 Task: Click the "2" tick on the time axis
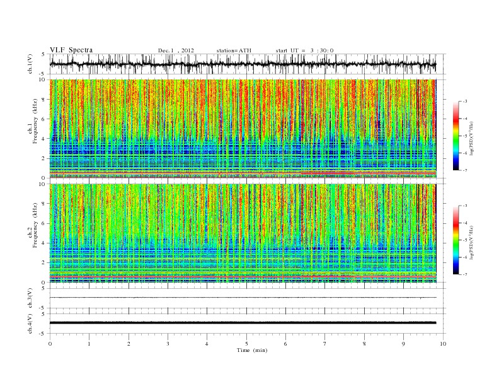click(129, 344)
